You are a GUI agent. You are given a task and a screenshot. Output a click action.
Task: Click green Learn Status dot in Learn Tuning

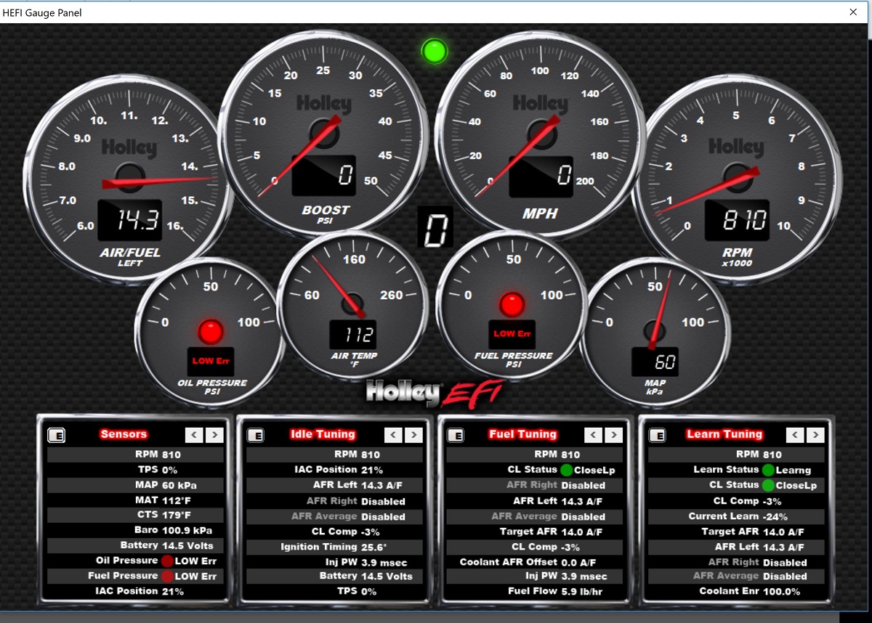768,470
